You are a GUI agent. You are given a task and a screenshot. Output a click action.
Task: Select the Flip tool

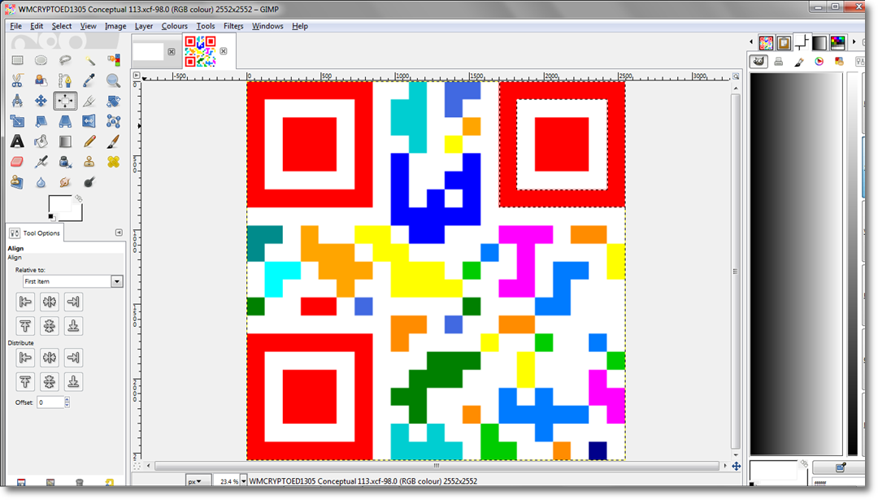coord(89,121)
